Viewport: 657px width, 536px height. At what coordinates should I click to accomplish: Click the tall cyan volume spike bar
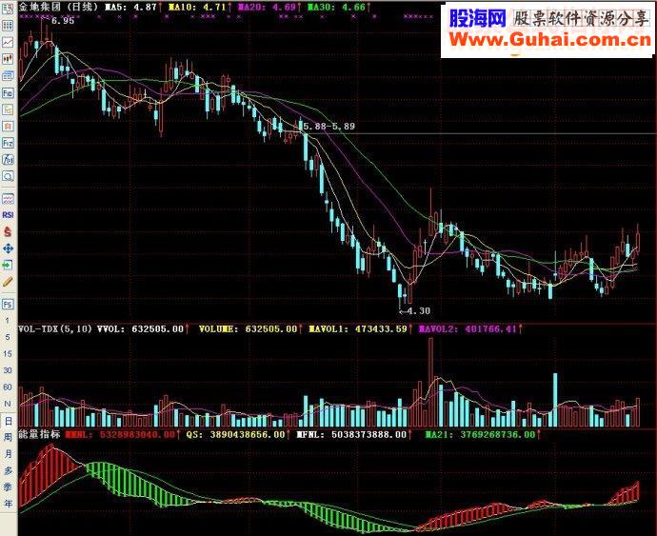(555, 400)
